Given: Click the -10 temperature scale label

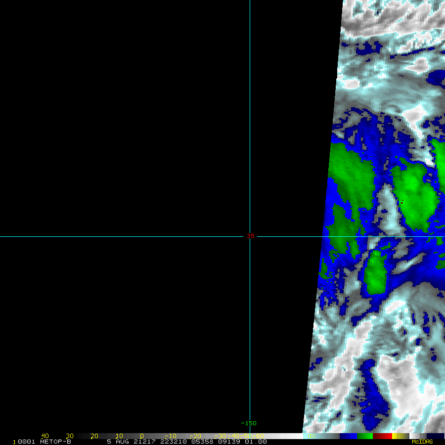Looking at the screenshot, I should [169, 436].
